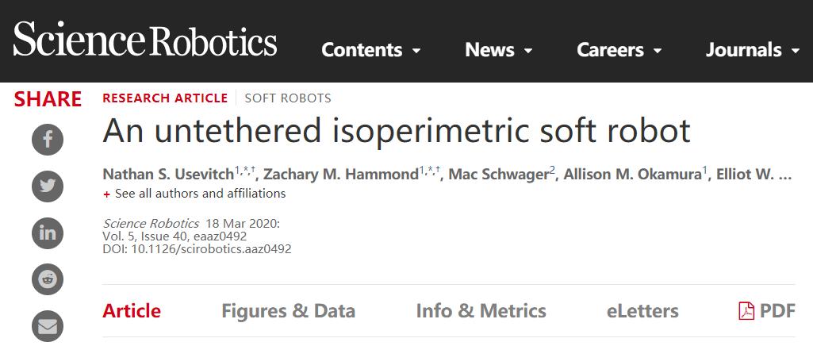Share article on Reddit

click(x=47, y=279)
